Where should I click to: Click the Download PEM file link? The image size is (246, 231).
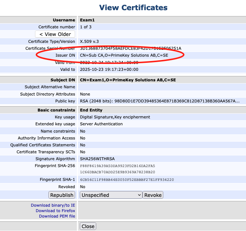click(57, 216)
